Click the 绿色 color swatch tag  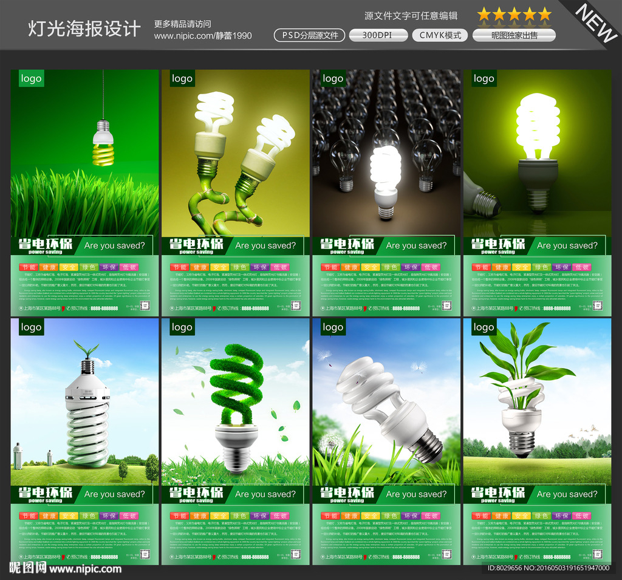click(89, 267)
